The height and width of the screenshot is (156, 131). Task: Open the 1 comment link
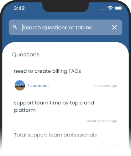coord(38,85)
